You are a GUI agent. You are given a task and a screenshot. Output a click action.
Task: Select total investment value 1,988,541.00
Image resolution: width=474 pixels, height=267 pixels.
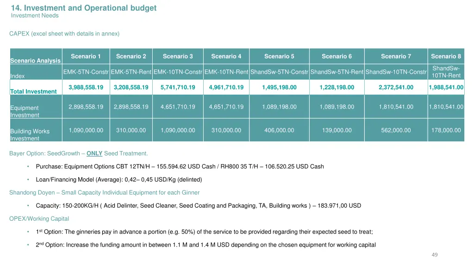[446, 88]
